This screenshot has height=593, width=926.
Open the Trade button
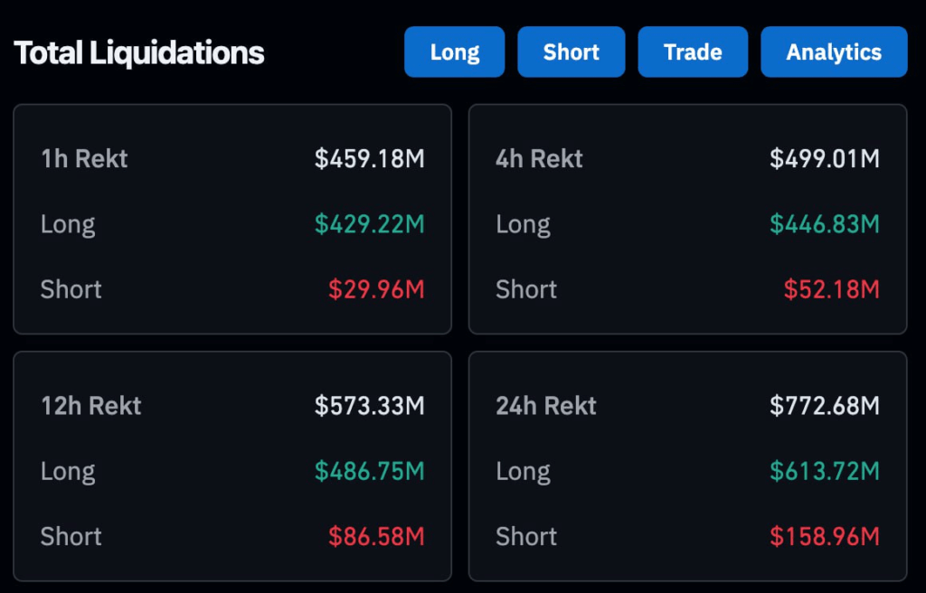[693, 52]
